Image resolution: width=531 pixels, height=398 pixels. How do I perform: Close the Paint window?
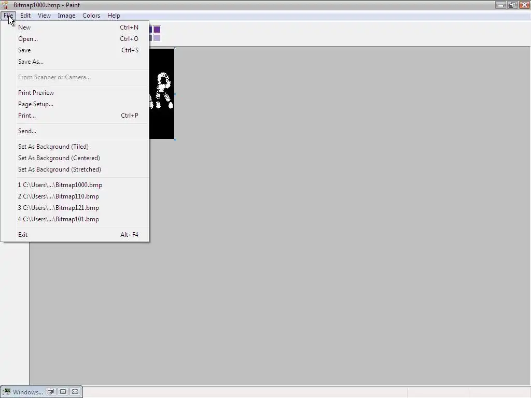524,5
